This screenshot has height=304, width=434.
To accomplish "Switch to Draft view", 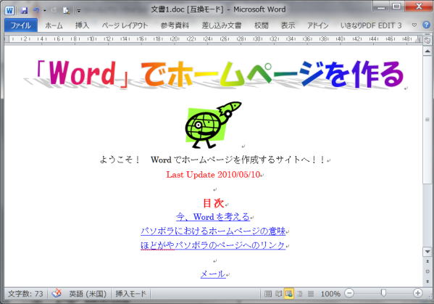I will click(311, 294).
